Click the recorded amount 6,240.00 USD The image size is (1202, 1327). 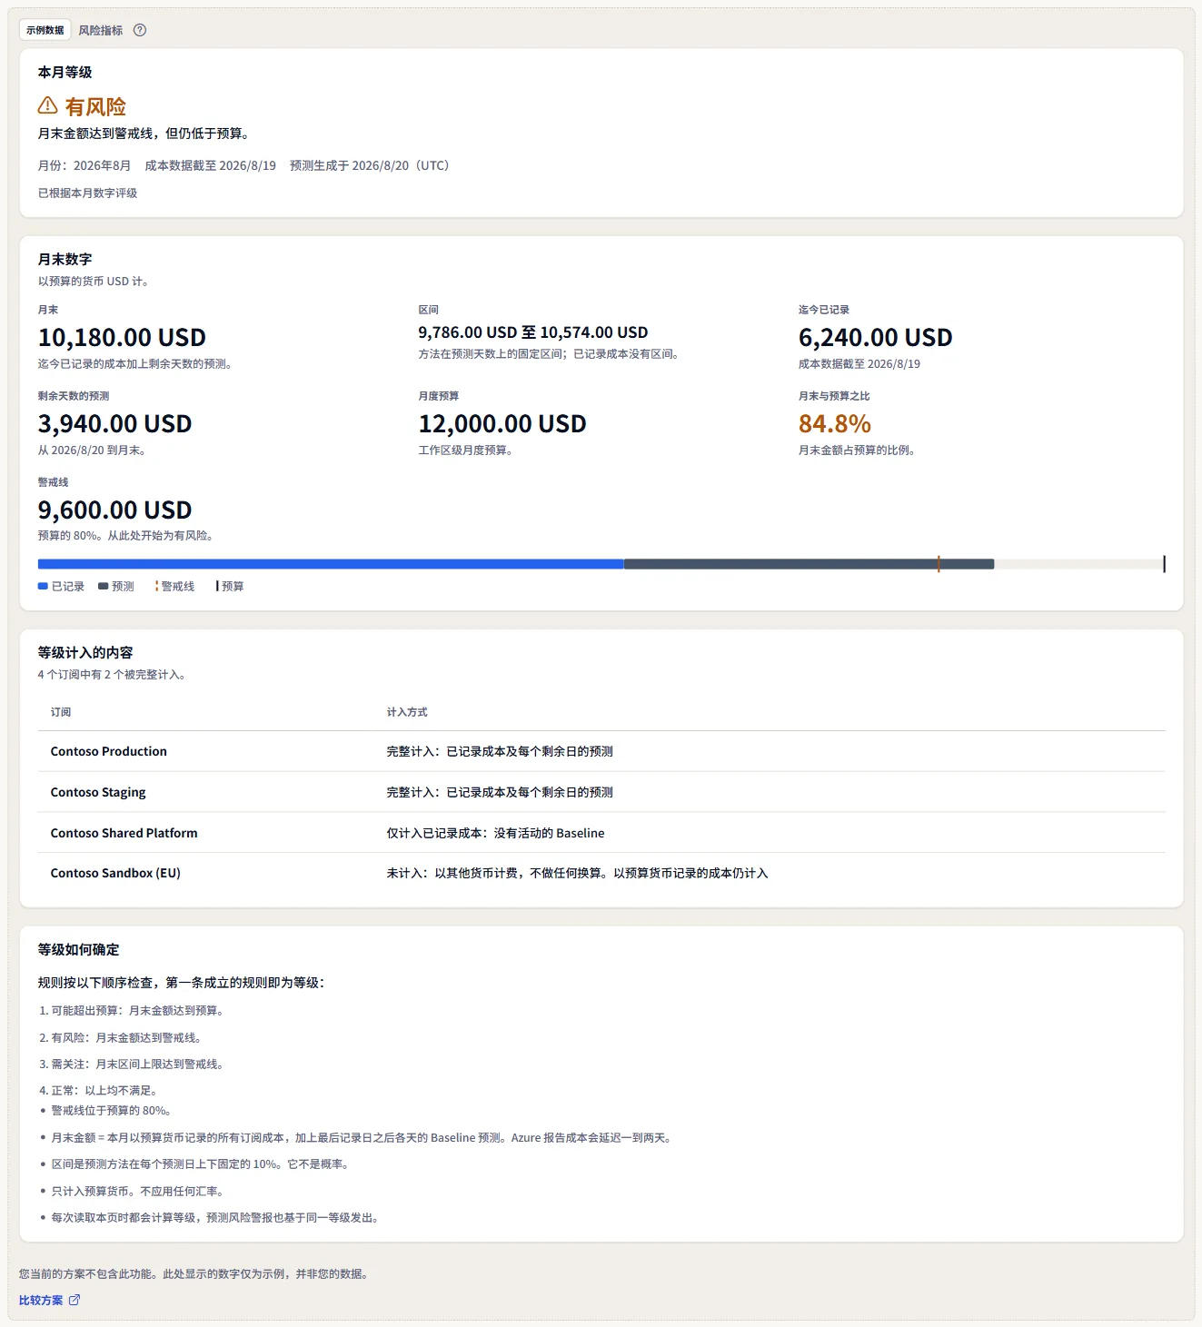[876, 338]
